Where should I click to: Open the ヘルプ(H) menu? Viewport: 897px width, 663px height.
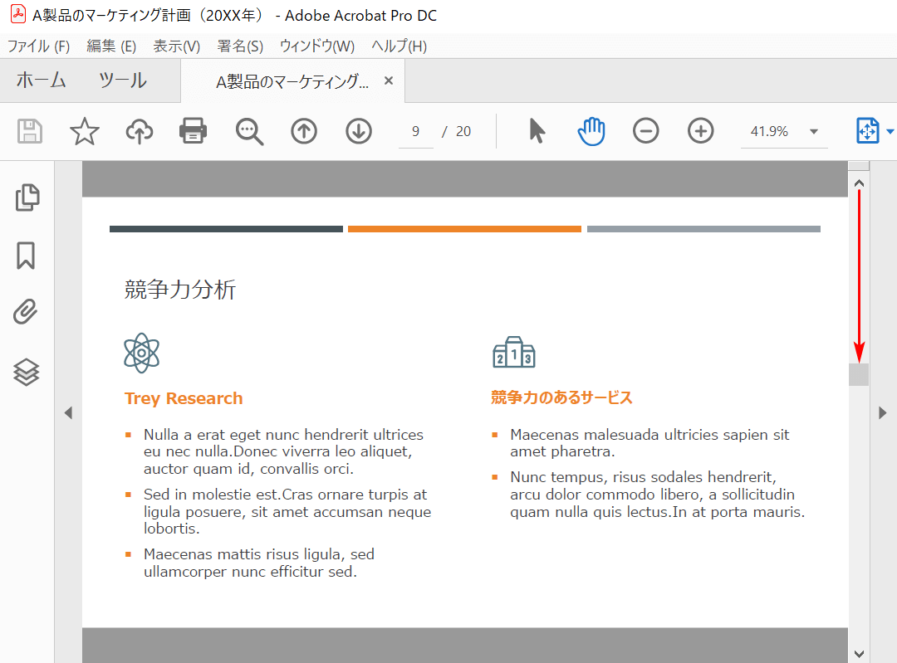(x=399, y=46)
